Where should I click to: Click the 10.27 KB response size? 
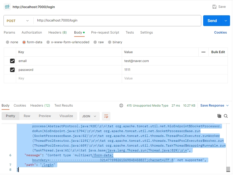pyautogui.click(x=189, y=105)
